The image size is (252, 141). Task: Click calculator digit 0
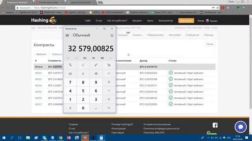pyautogui.click(x=83, y=108)
